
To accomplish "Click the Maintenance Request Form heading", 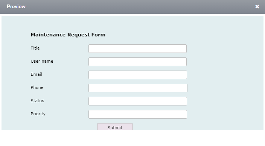I will click(x=68, y=35).
